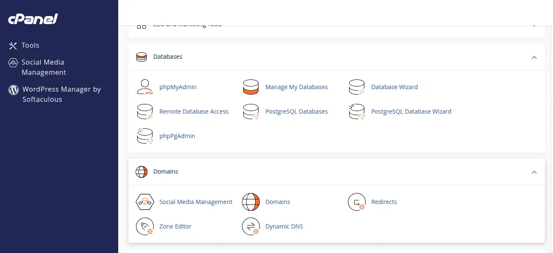Open the phpMyAdmin icon
Image resolution: width=553 pixels, height=253 pixels.
click(145, 87)
